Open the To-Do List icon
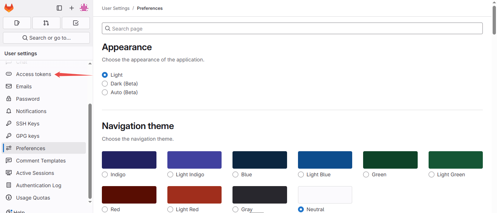The width and height of the screenshot is (497, 213). pos(75,23)
